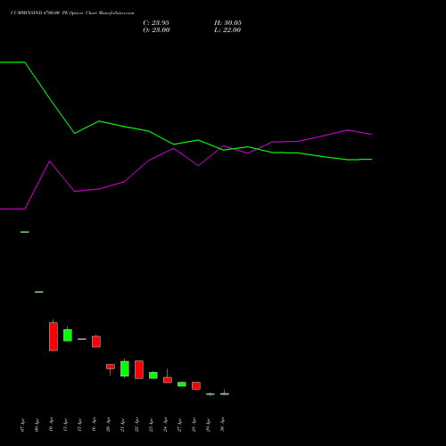Click the red candle above 22 Apr
This screenshot has height=446, width=446.
click(x=139, y=369)
